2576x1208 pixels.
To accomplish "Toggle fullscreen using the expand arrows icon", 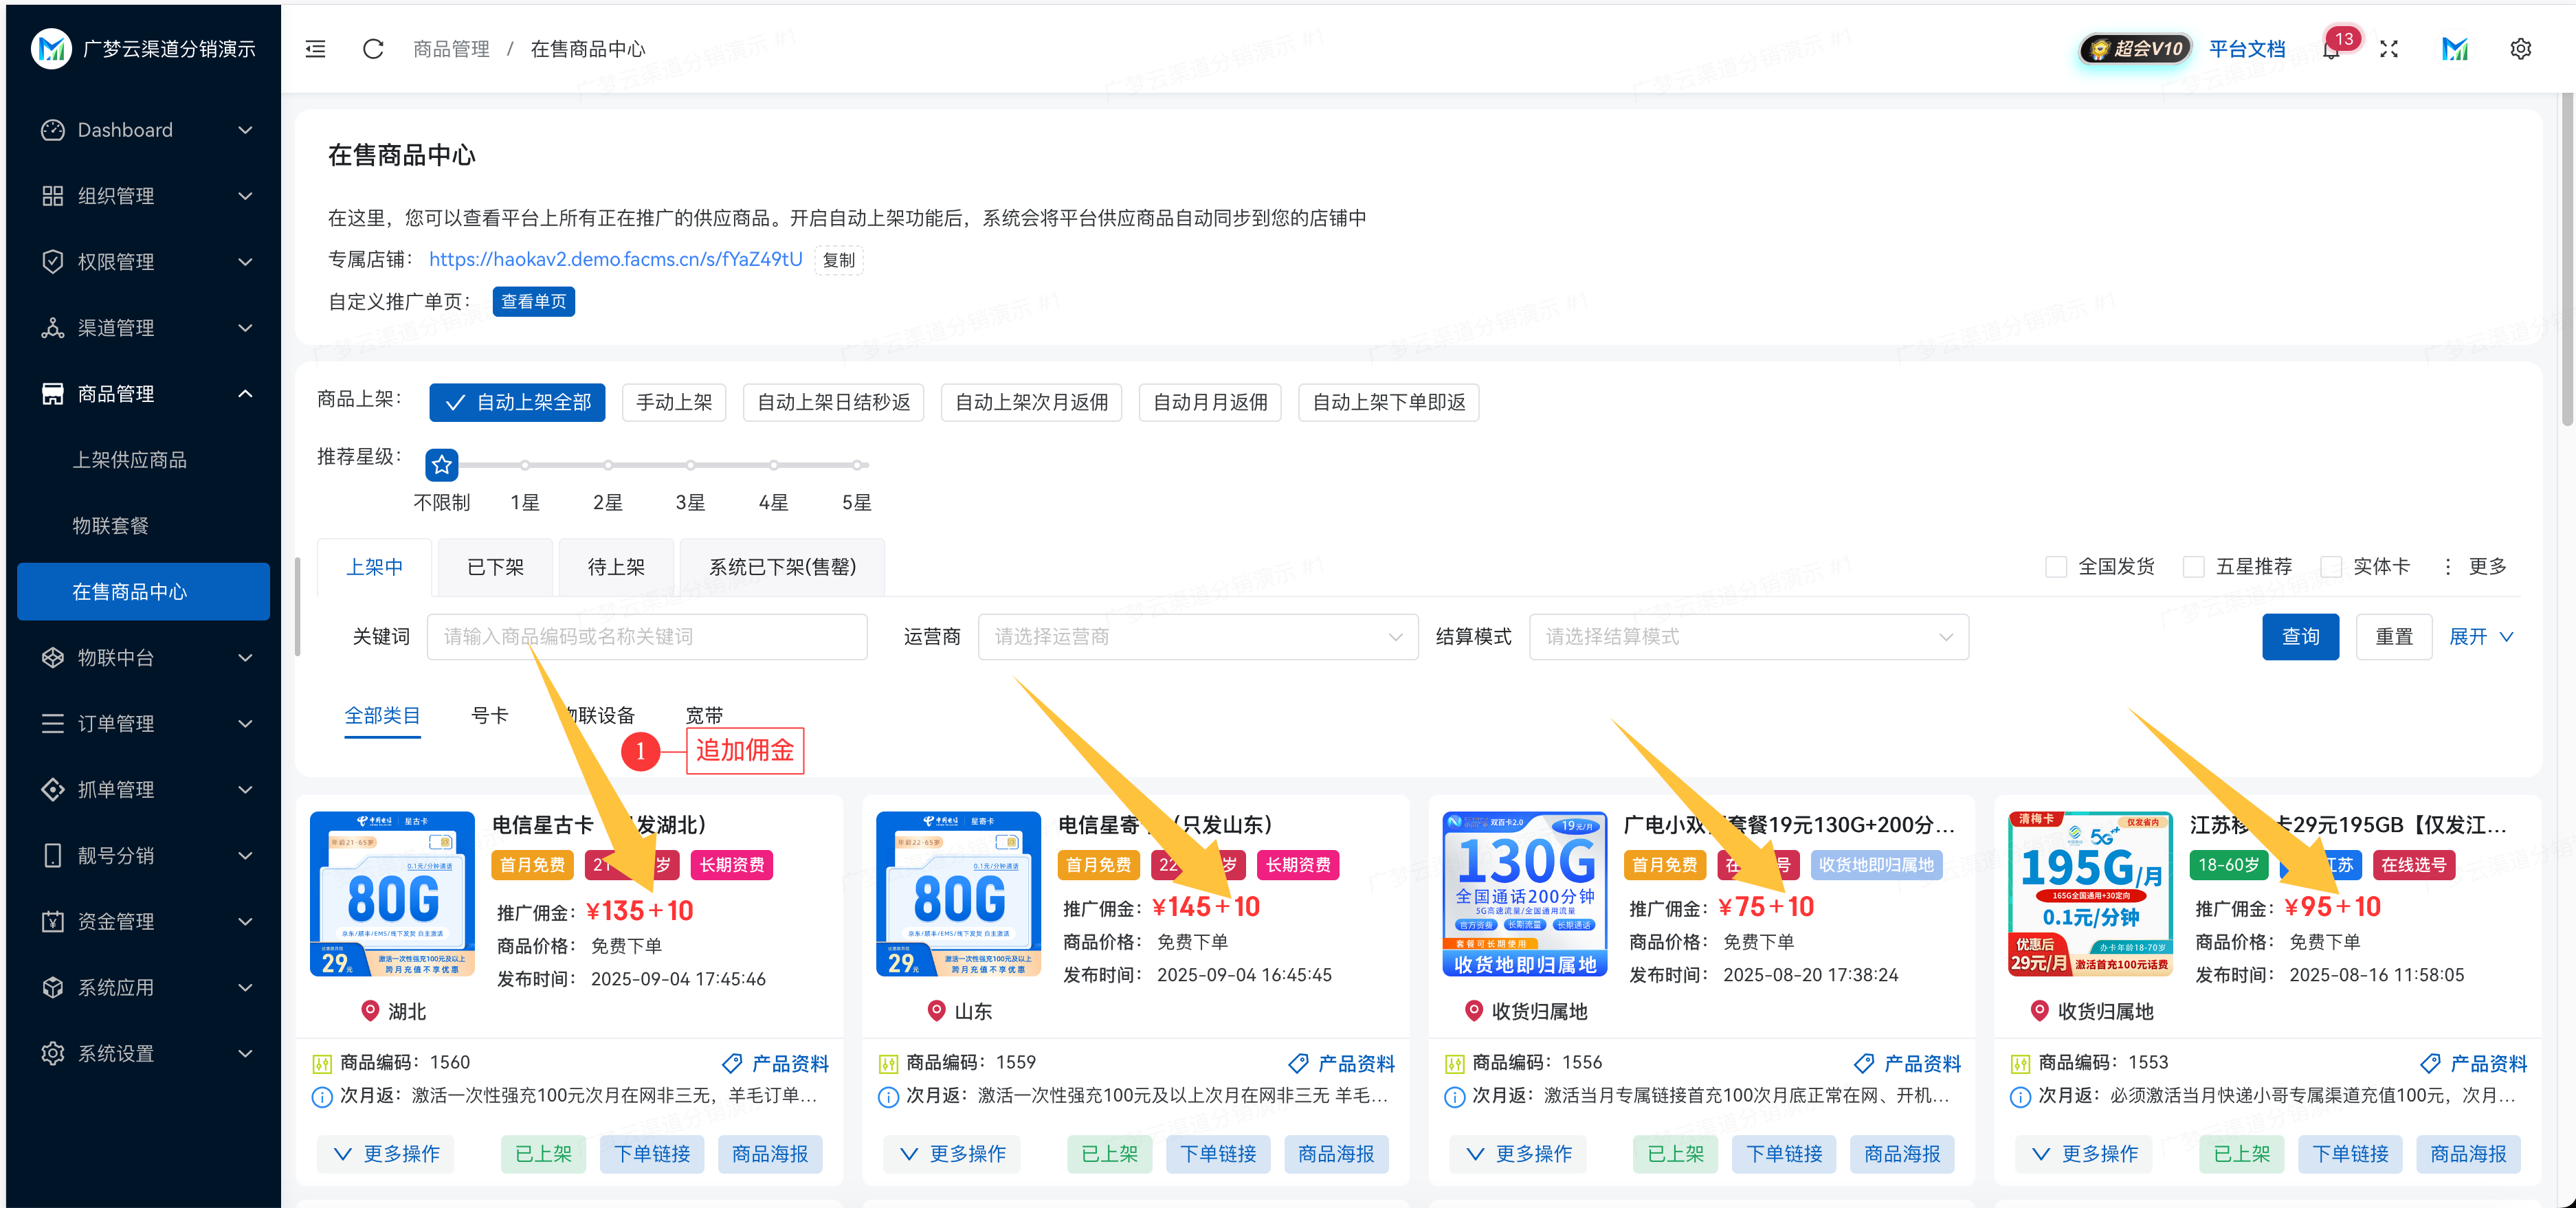I will pyautogui.click(x=2390, y=48).
